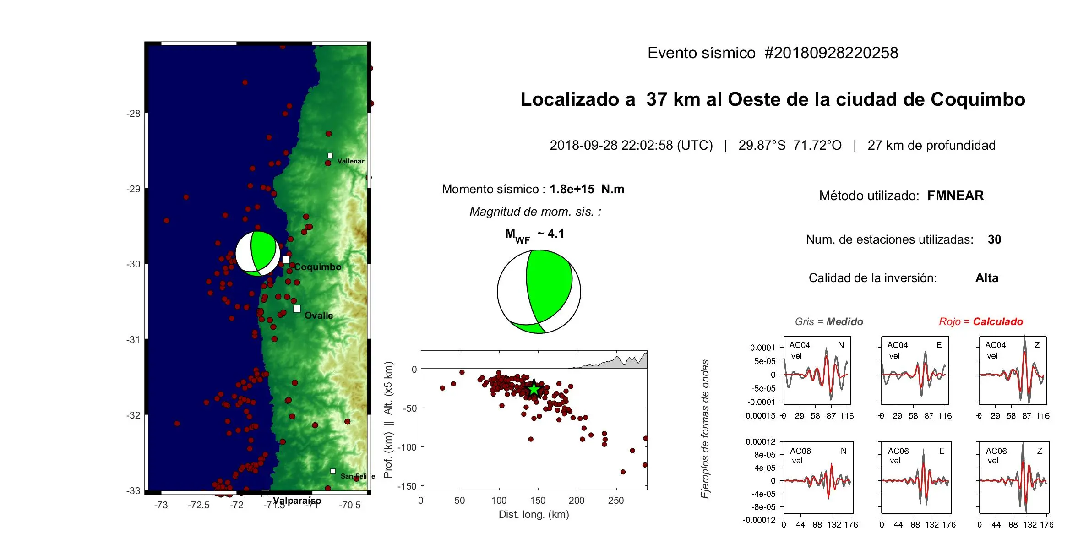Click the depth axis tick '-100'
Screen dimensions: 1089x555
(407, 447)
